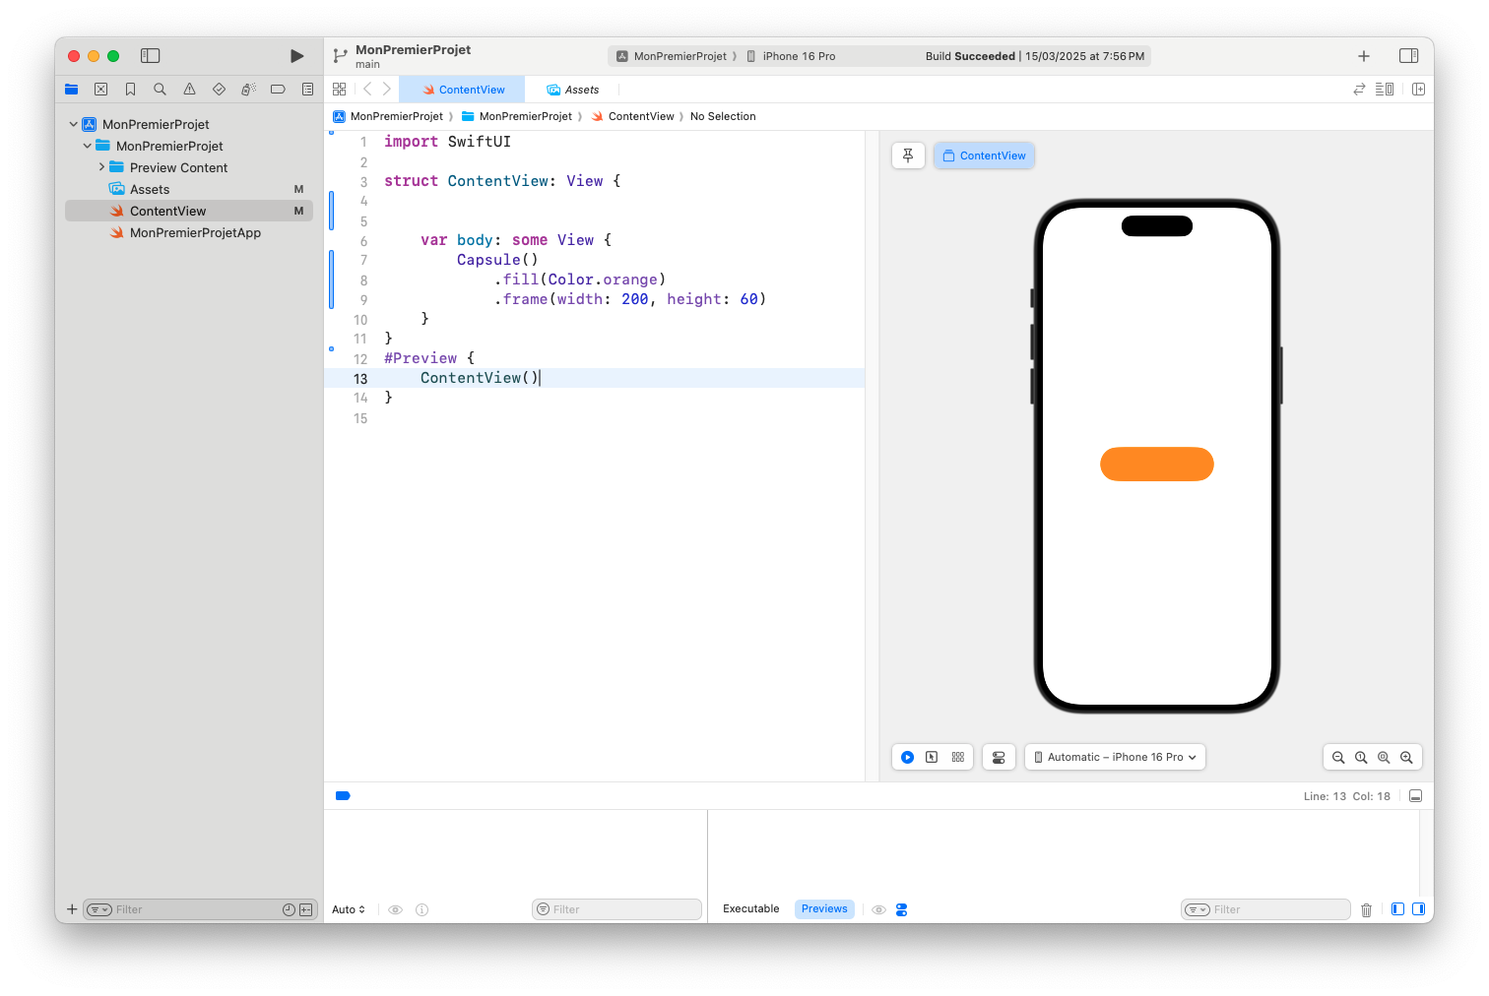Open the library with plus button
Screen dimensions: 1489x996
(x=1364, y=56)
